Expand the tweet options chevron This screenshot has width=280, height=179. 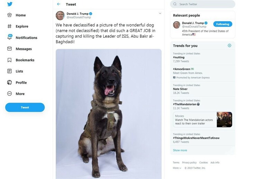(160, 13)
